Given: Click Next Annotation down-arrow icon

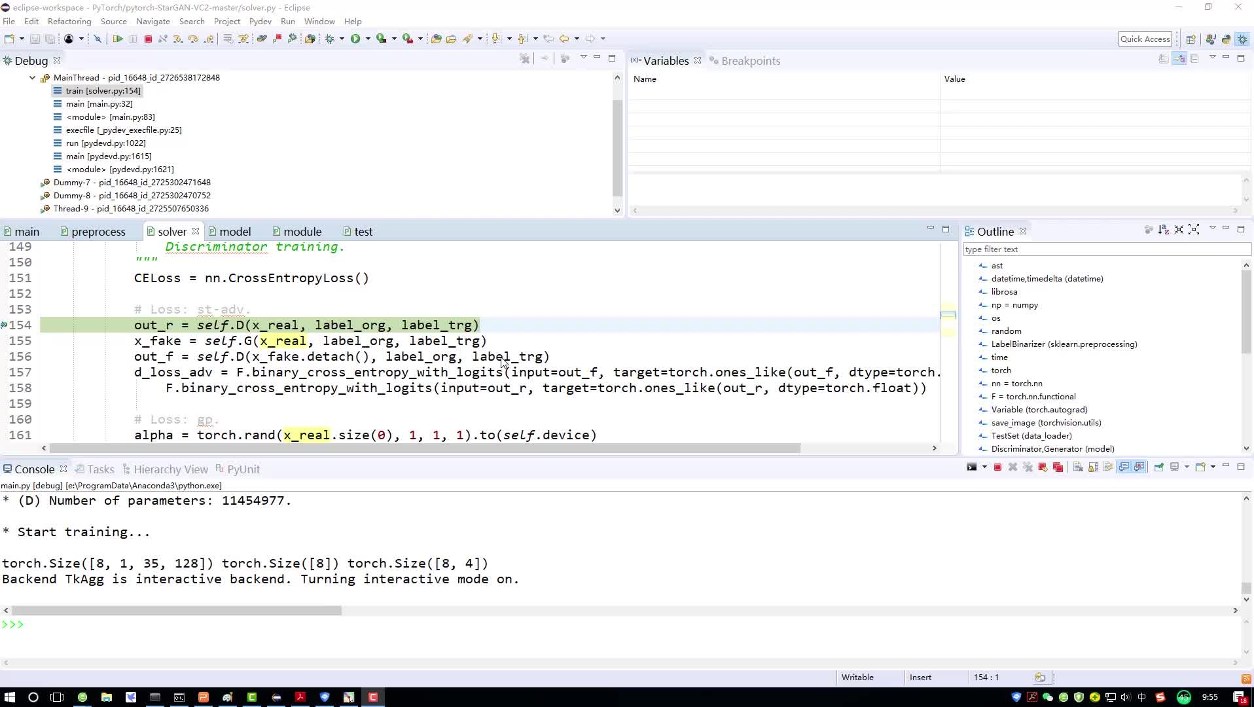Looking at the screenshot, I should point(495,39).
